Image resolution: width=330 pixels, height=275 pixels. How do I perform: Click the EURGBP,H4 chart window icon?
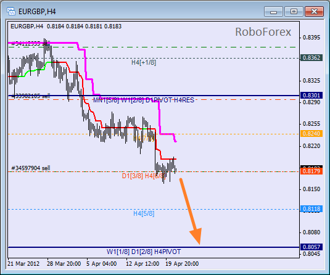11,11
